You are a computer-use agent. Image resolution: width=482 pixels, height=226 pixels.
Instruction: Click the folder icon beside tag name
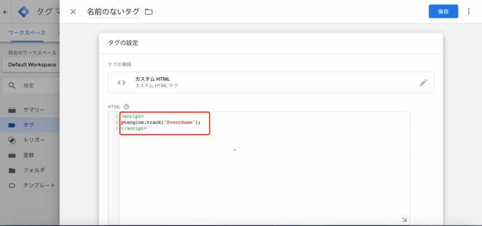(149, 12)
